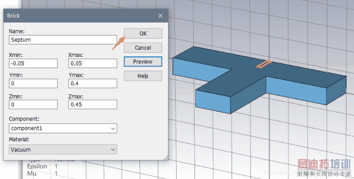Open Help for Brick dialog
Viewport: 354px width, 179px height.
click(143, 76)
